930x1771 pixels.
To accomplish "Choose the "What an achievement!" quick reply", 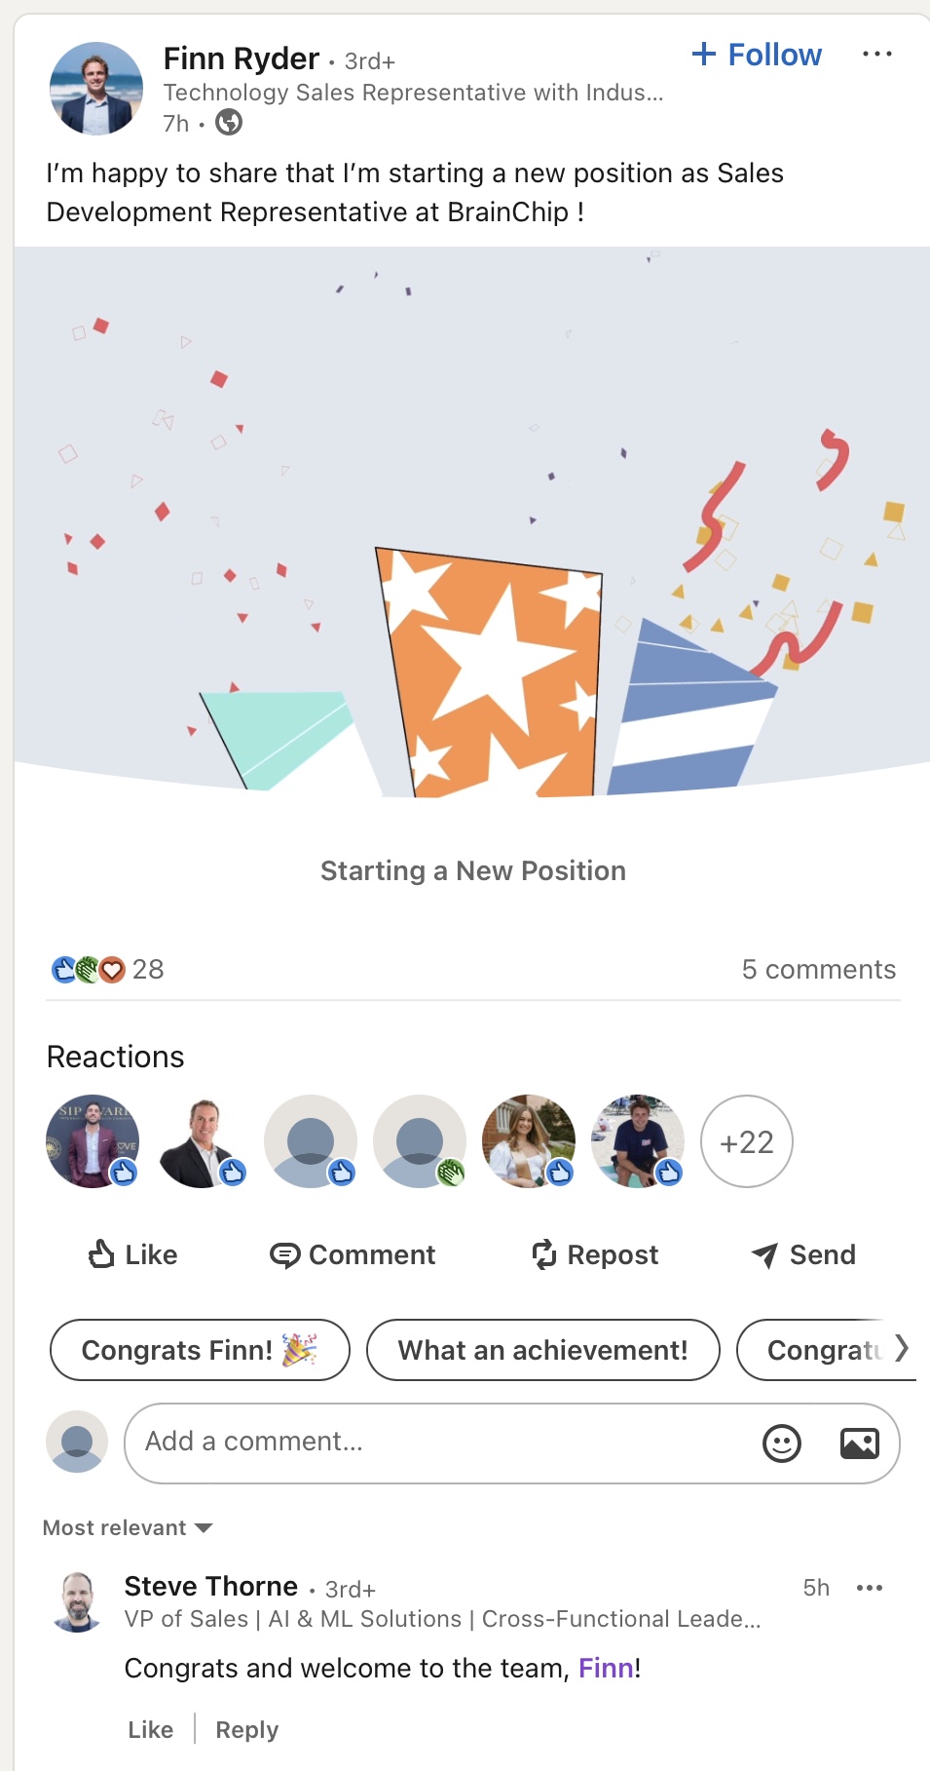I will tap(542, 1350).
